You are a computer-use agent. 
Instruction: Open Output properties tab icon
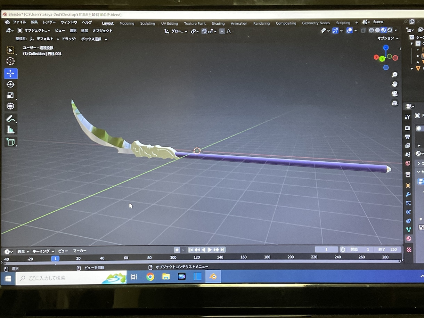[x=408, y=137]
